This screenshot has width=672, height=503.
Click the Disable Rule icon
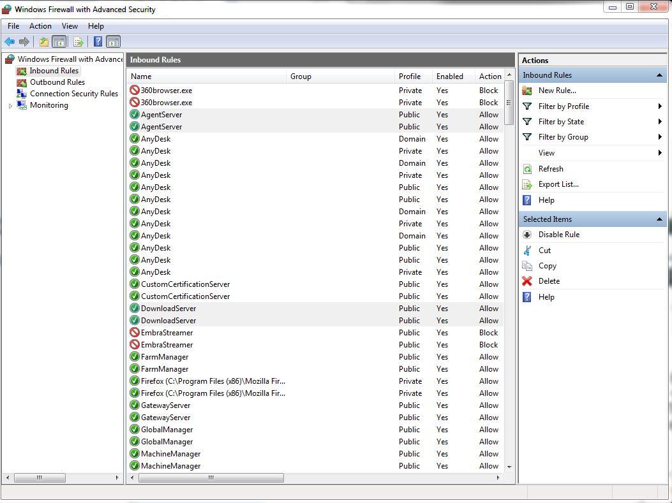(x=527, y=235)
